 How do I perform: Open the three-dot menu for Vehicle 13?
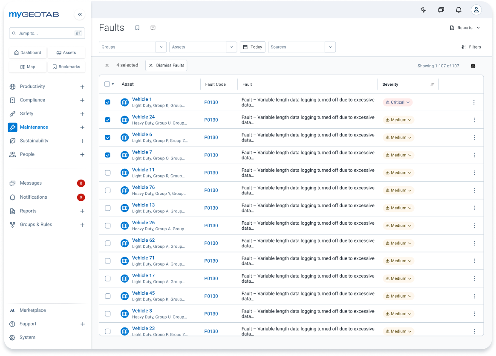[474, 208]
